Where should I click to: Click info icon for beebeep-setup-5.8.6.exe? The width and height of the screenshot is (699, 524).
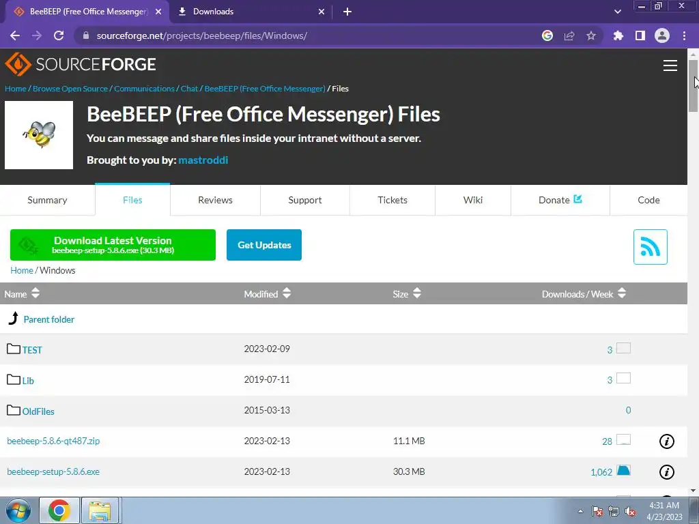pos(667,472)
